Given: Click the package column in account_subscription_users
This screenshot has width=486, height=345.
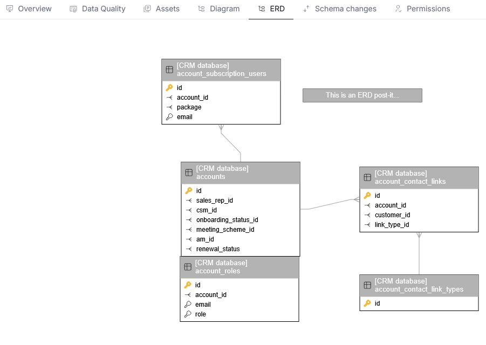Looking at the screenshot, I should click(189, 107).
